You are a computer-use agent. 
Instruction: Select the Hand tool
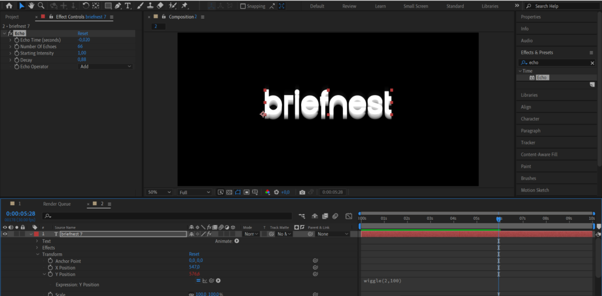pos(31,6)
